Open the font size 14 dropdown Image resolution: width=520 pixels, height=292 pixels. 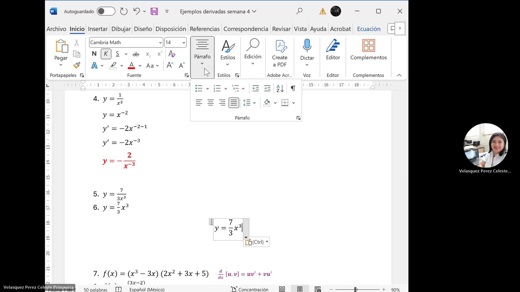(x=184, y=43)
